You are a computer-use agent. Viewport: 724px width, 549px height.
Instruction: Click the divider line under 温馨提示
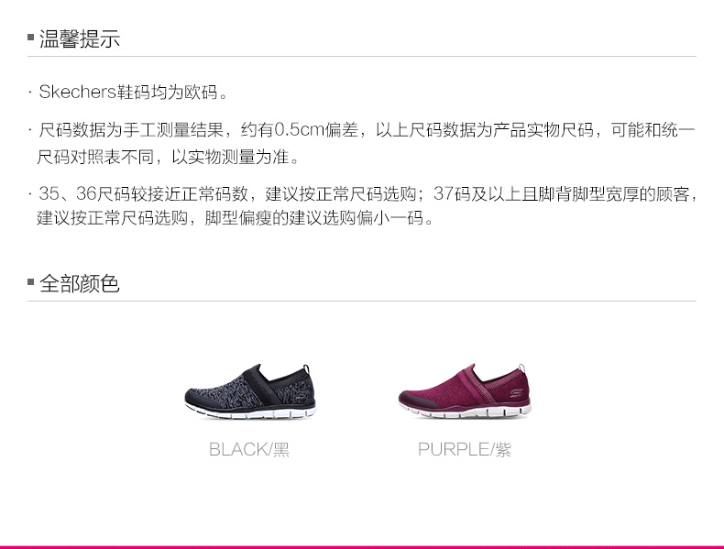coord(362,56)
